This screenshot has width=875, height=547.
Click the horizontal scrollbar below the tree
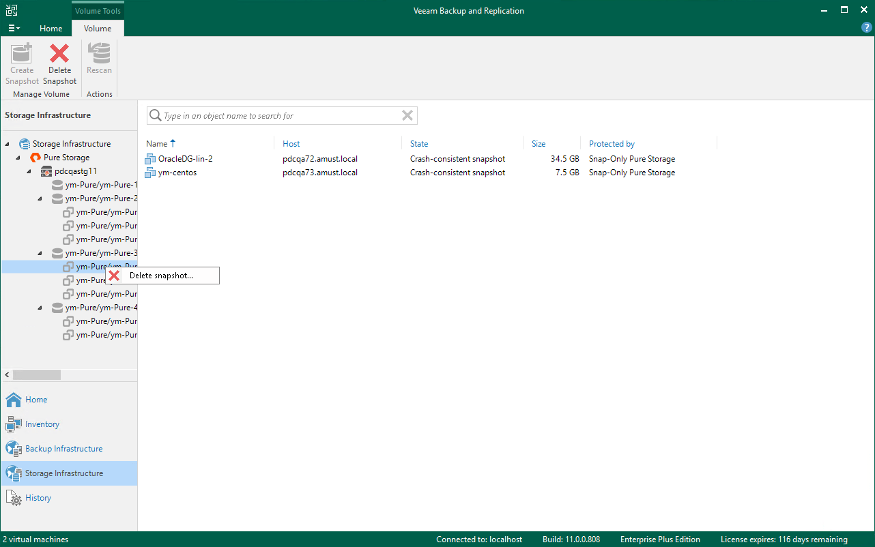[37, 374]
